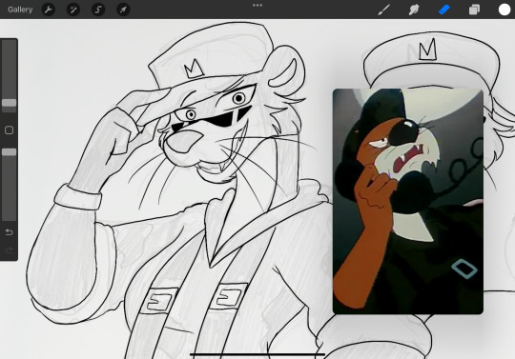Screen dimensions: 515x359
Task: Open the Adjustments magic wand menu
Action: [x=73, y=10]
